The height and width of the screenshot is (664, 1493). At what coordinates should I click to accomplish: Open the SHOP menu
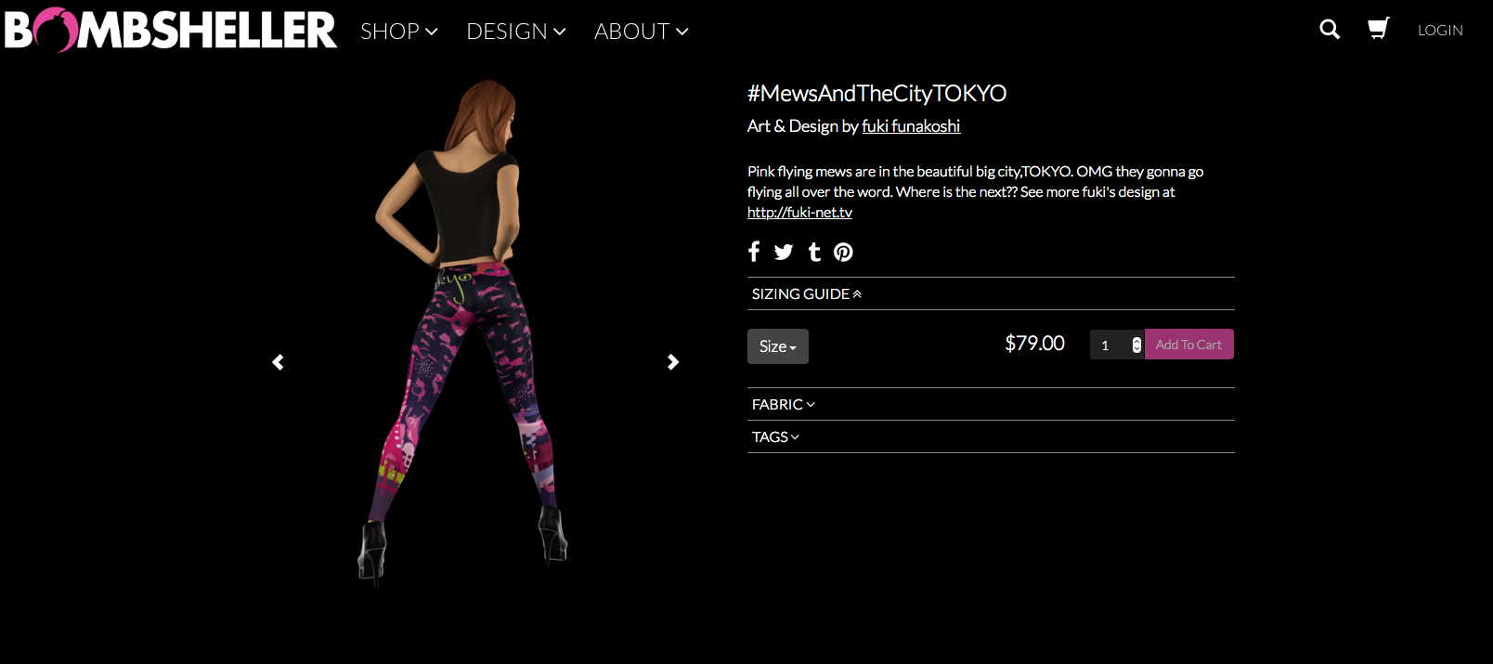click(x=398, y=32)
